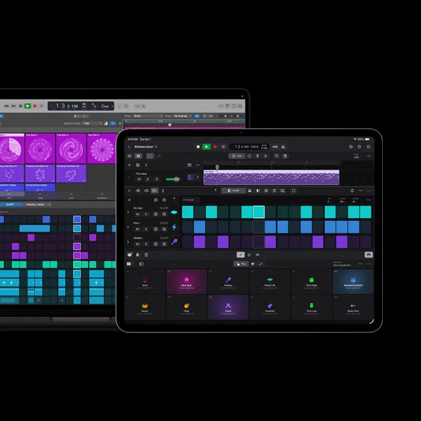Tap the Perc lightning bolt row icon
421x421 pixels.
pos(174,227)
